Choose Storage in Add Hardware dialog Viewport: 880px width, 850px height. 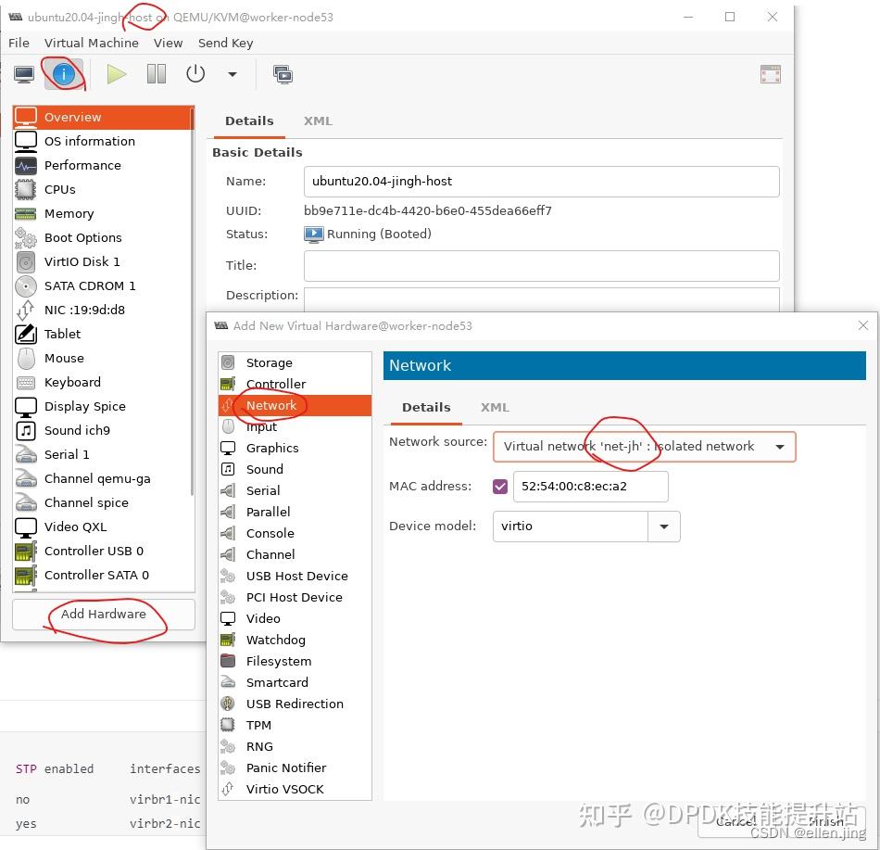295,363
